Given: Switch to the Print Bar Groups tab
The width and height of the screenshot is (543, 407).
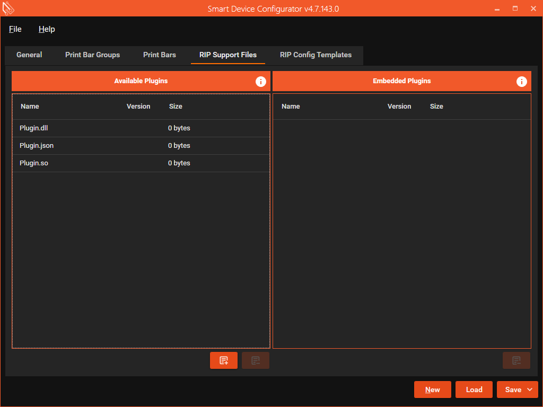Looking at the screenshot, I should pos(92,55).
